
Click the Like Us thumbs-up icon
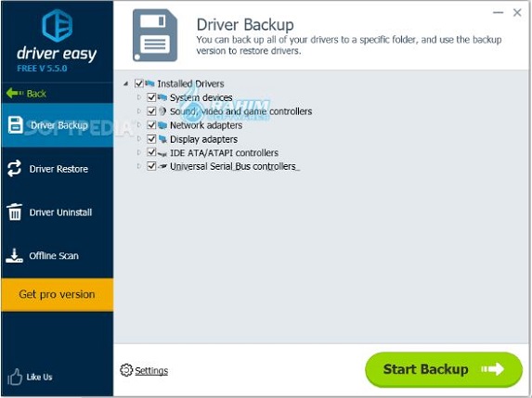15,377
